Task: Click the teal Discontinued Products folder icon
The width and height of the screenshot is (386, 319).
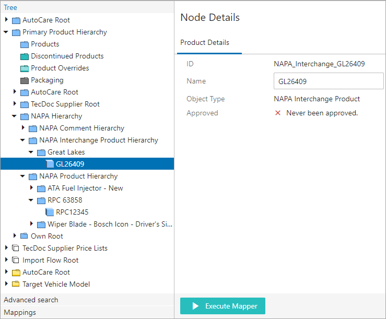Action: click(25, 56)
